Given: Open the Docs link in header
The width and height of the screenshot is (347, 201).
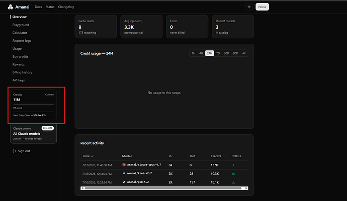Looking at the screenshot, I should click(x=38, y=7).
